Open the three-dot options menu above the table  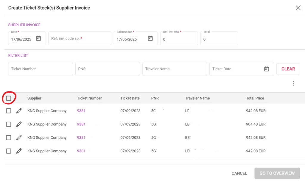click(293, 83)
